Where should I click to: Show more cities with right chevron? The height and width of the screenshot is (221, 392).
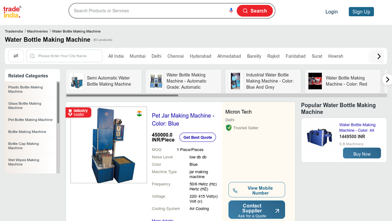click(x=379, y=56)
